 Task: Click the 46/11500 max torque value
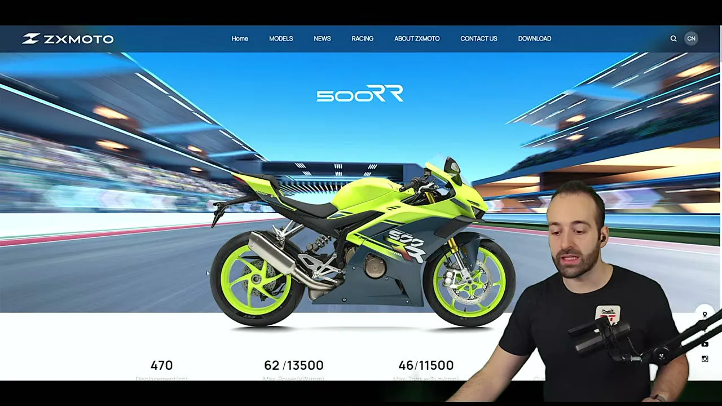coord(426,365)
